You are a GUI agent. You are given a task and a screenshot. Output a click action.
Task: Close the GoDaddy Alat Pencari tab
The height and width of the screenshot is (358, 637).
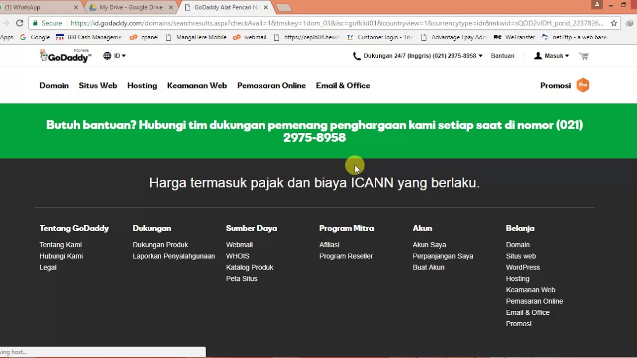(x=266, y=7)
